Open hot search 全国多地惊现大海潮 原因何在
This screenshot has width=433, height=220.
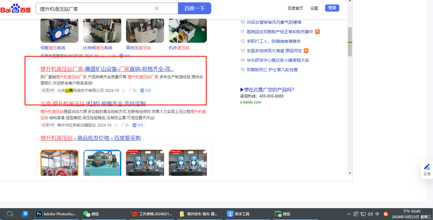[x=274, y=51]
